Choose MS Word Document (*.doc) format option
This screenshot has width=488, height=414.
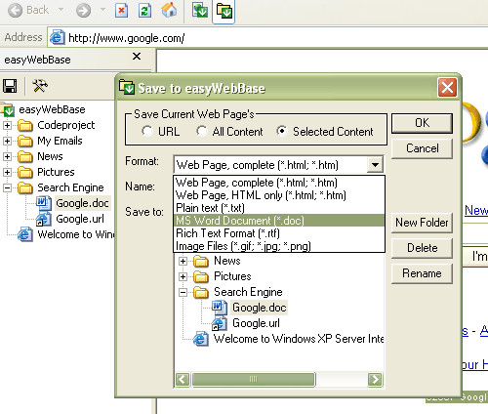(279, 221)
